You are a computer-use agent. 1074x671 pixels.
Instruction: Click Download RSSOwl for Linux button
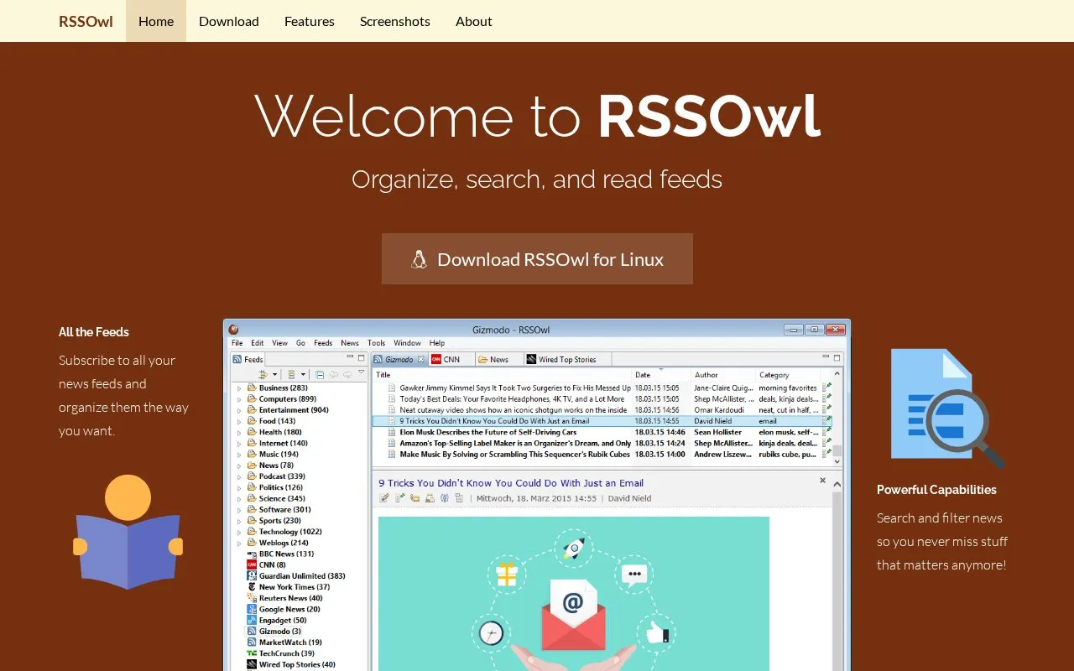tap(537, 259)
